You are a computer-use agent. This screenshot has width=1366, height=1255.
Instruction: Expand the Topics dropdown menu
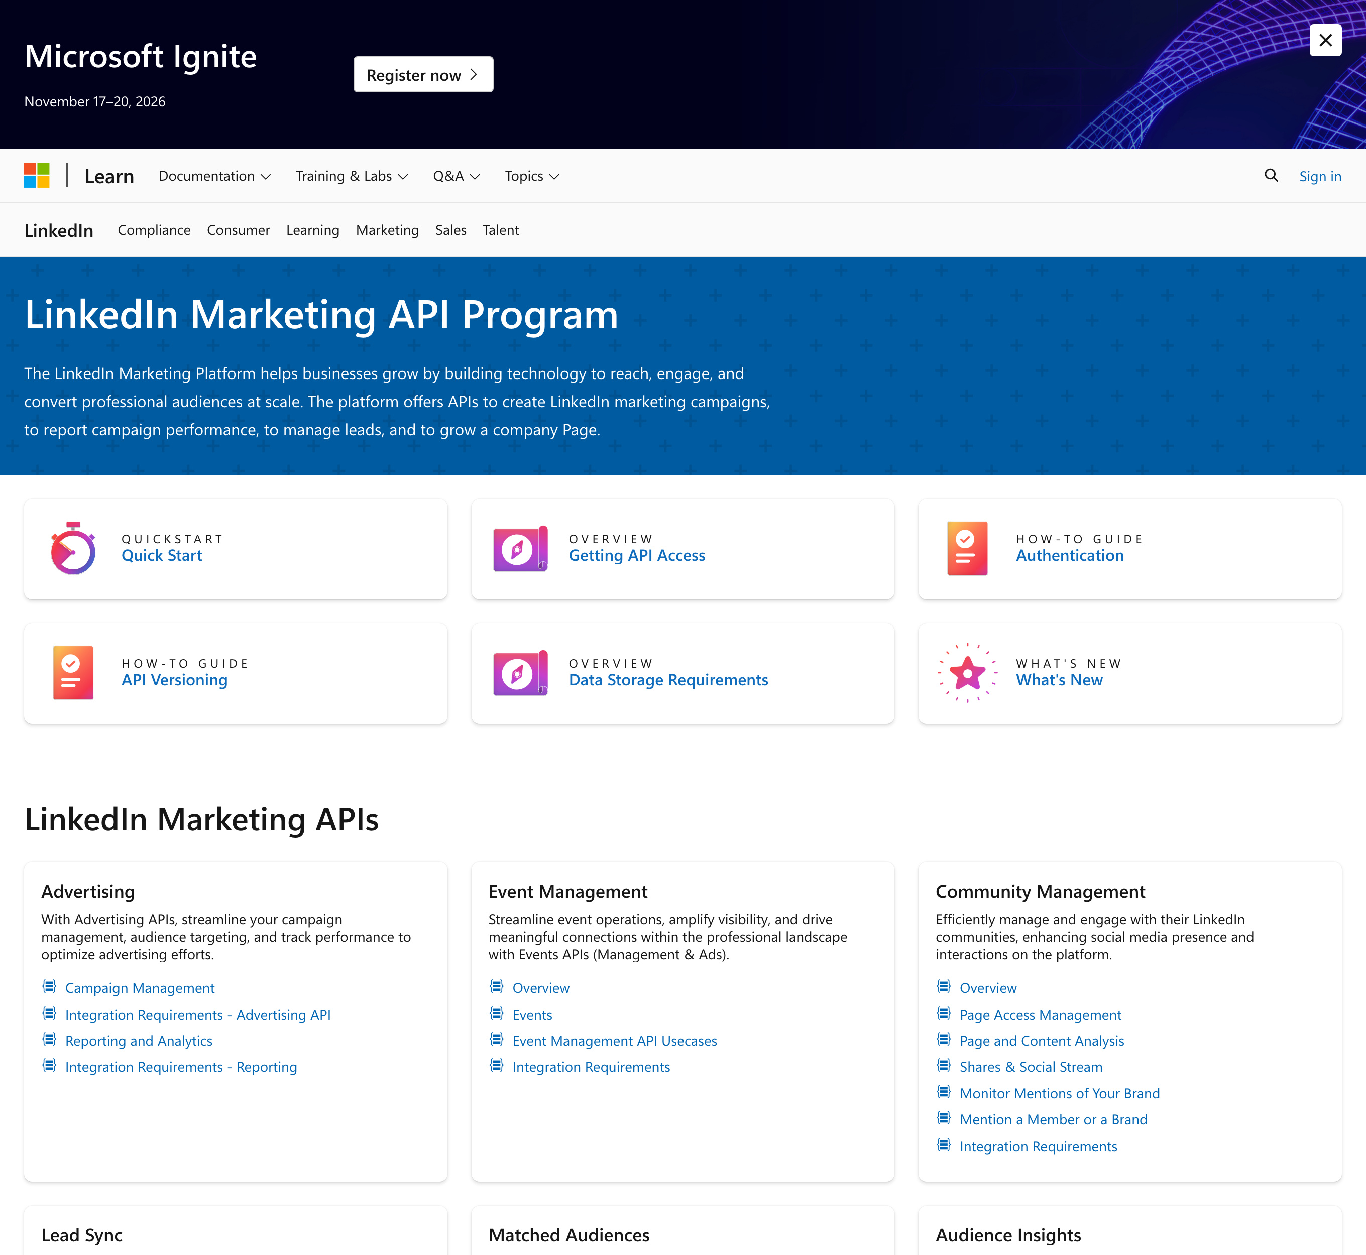[x=532, y=176]
